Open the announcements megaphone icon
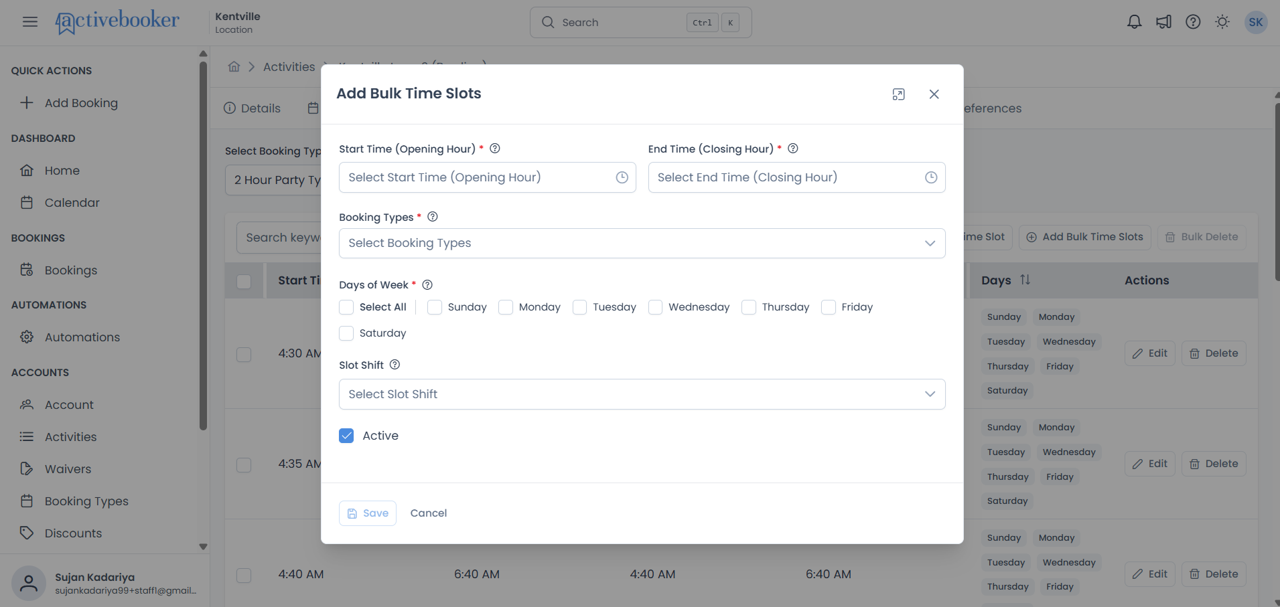 (1163, 22)
